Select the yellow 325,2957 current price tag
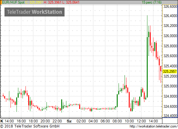 pyautogui.click(x=170, y=72)
